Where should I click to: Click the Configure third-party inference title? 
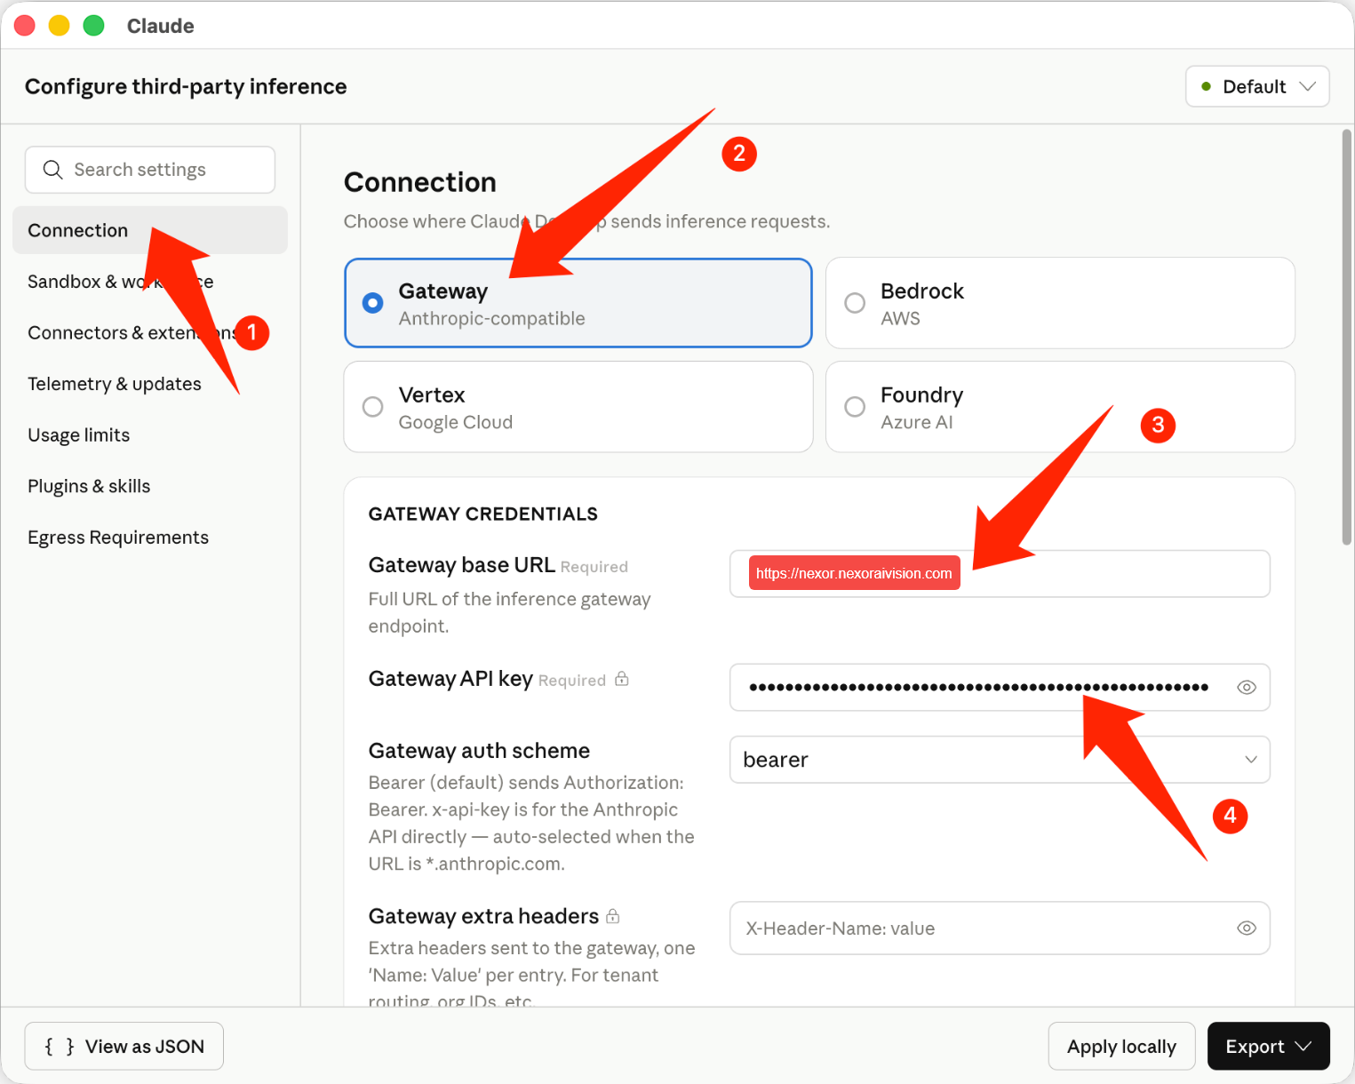186,86
